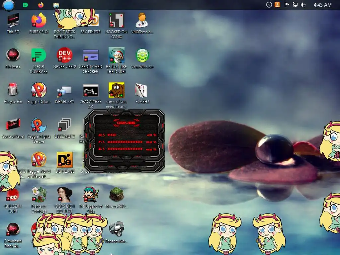The height and width of the screenshot is (255, 340).
Task: Open the network tray icon
Action: click(x=295, y=5)
